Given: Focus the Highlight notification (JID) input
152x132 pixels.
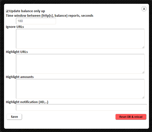Looking at the screenshot, I should (81, 107).
